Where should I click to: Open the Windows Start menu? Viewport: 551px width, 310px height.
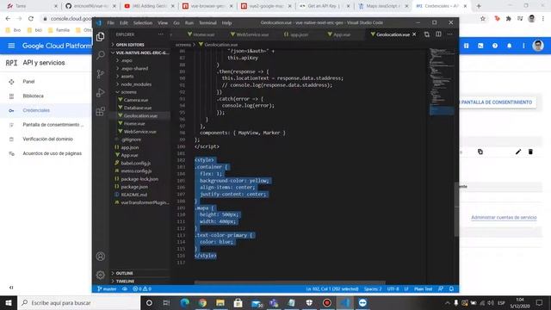[x=9, y=302]
